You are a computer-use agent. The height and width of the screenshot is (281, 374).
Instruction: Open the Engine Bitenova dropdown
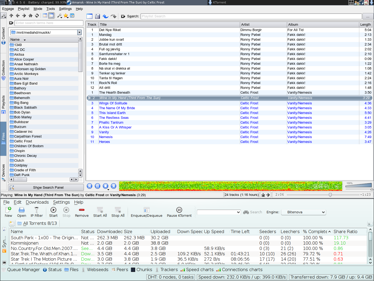304,212
